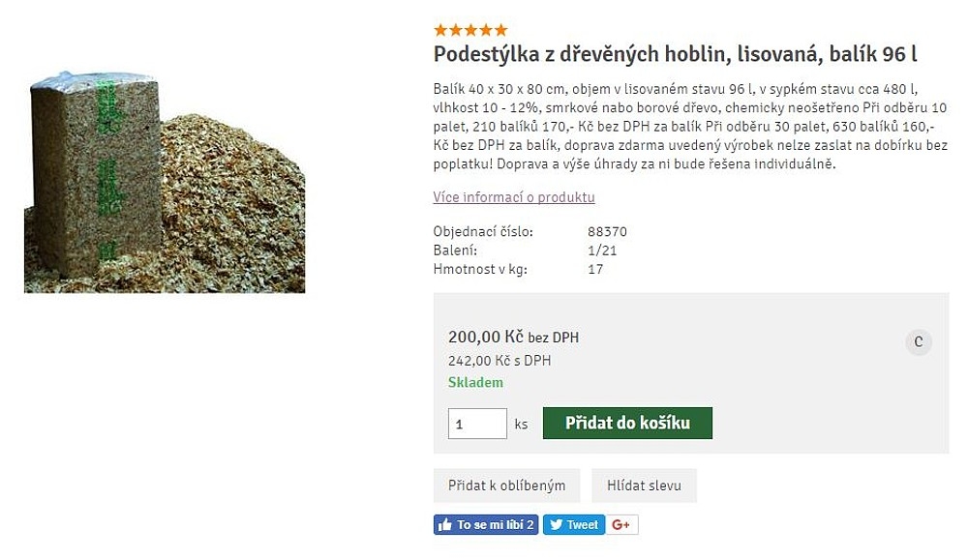Viewport: 968px width, 559px height.
Task: Share the product on Google+
Action: (x=622, y=524)
